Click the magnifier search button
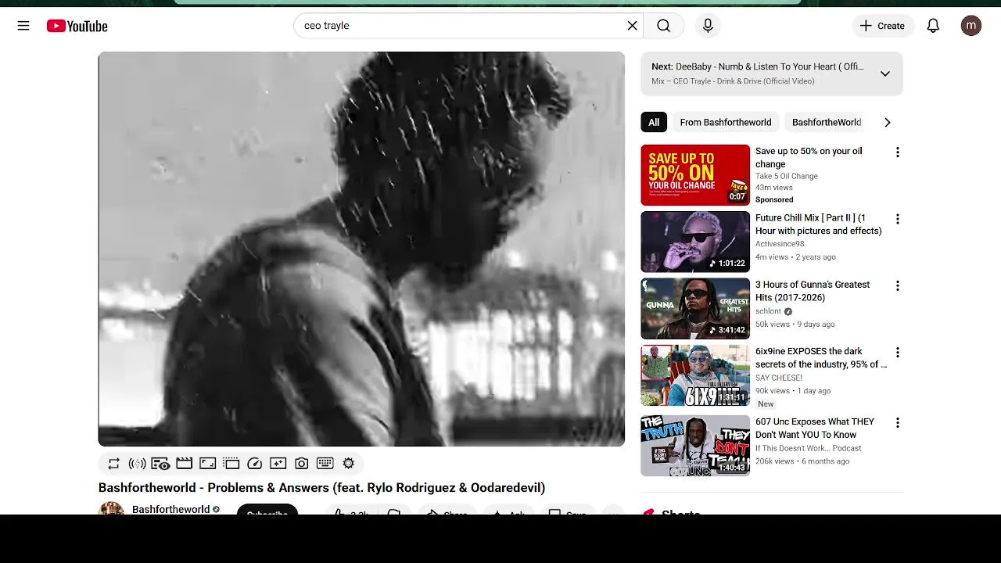This screenshot has height=563, width=1001. tap(663, 26)
